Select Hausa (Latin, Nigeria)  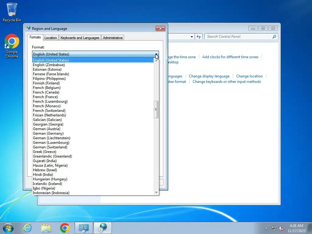point(93,165)
